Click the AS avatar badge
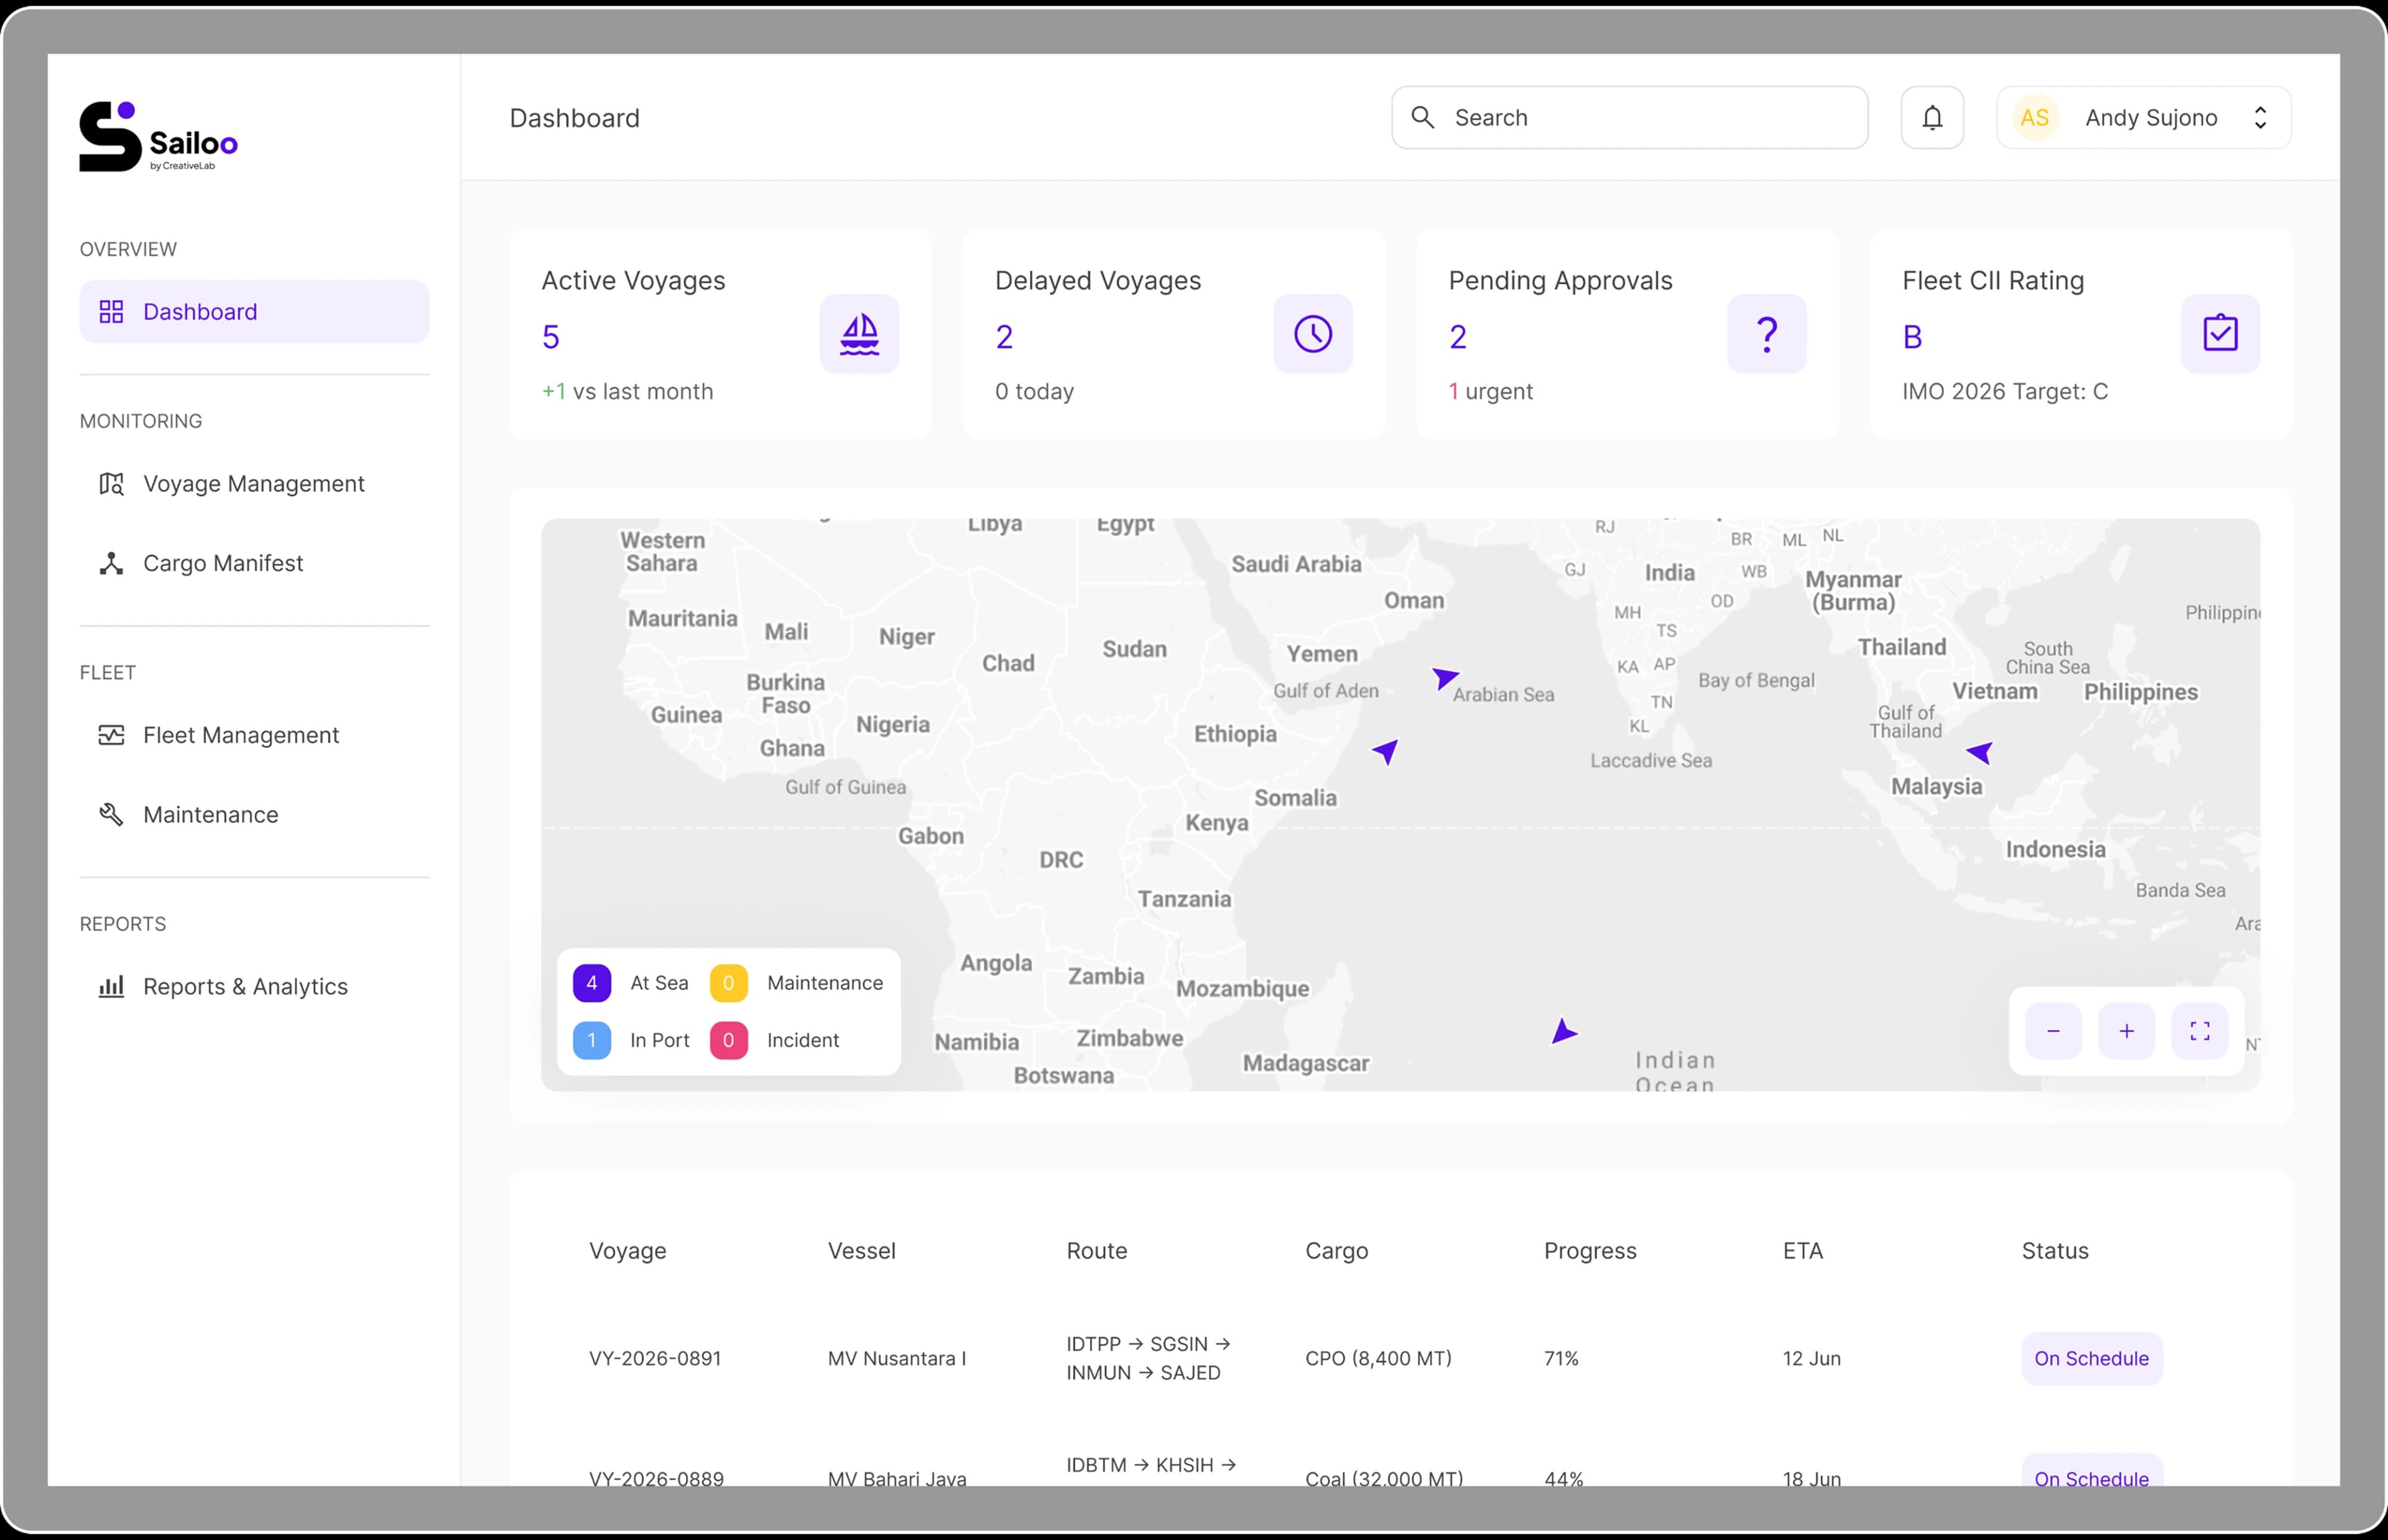The width and height of the screenshot is (2388, 1540). (x=2035, y=118)
